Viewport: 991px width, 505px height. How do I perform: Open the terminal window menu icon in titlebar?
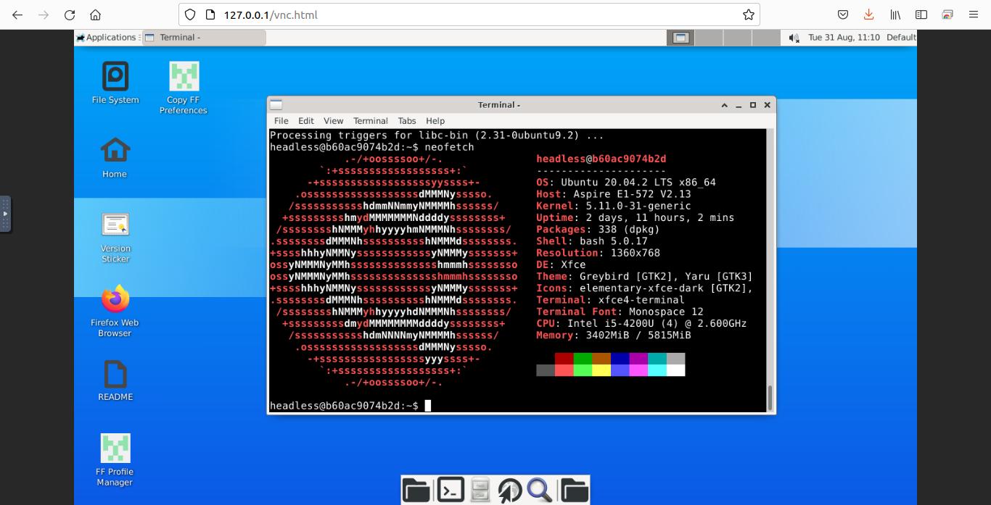pyautogui.click(x=276, y=105)
